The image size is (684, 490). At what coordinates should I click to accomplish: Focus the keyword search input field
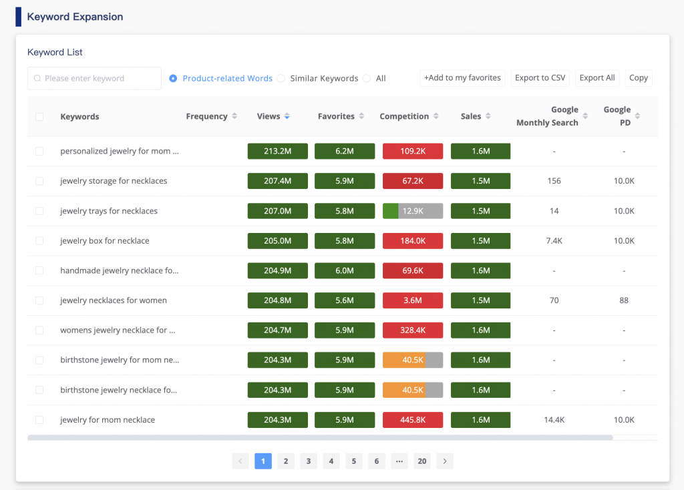(x=94, y=78)
